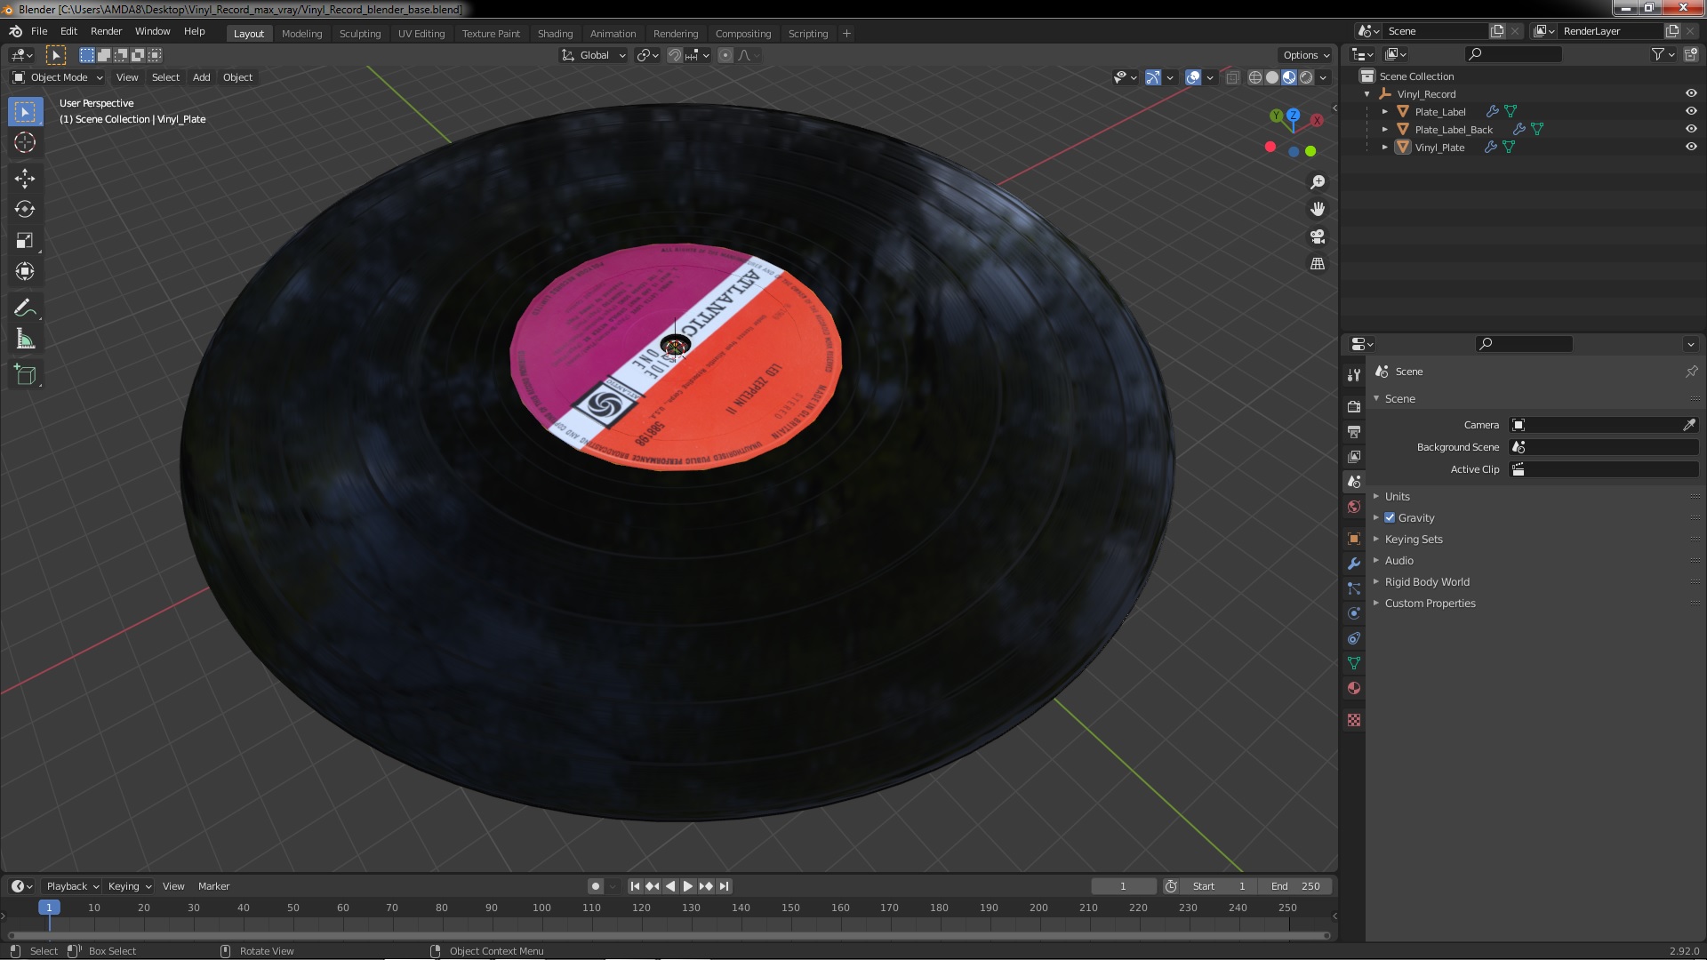The height and width of the screenshot is (960, 1707).
Task: Click the red X axis gizmo
Action: [1317, 119]
